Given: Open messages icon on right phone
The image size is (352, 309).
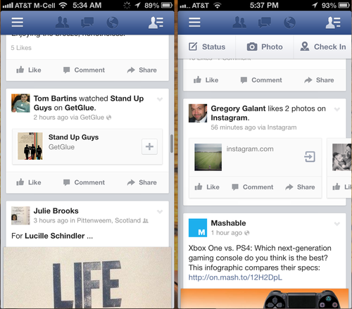Looking at the screenshot, I should (265, 23).
